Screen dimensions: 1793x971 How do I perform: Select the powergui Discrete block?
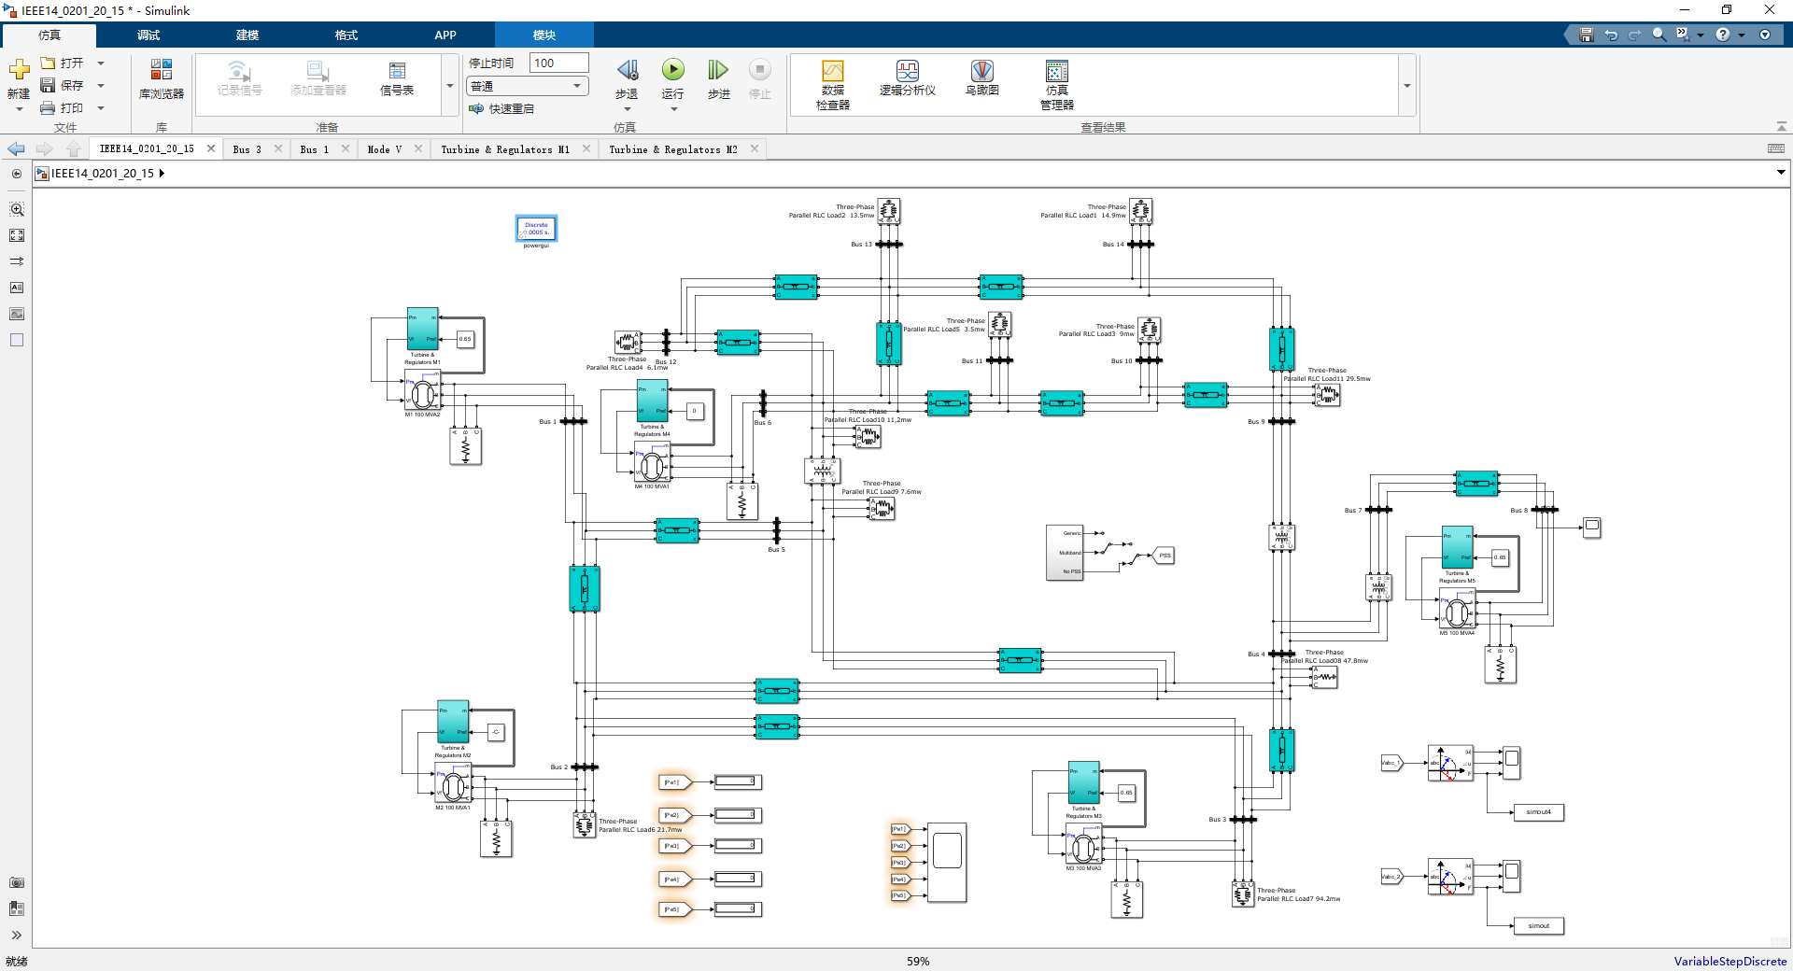click(x=536, y=229)
